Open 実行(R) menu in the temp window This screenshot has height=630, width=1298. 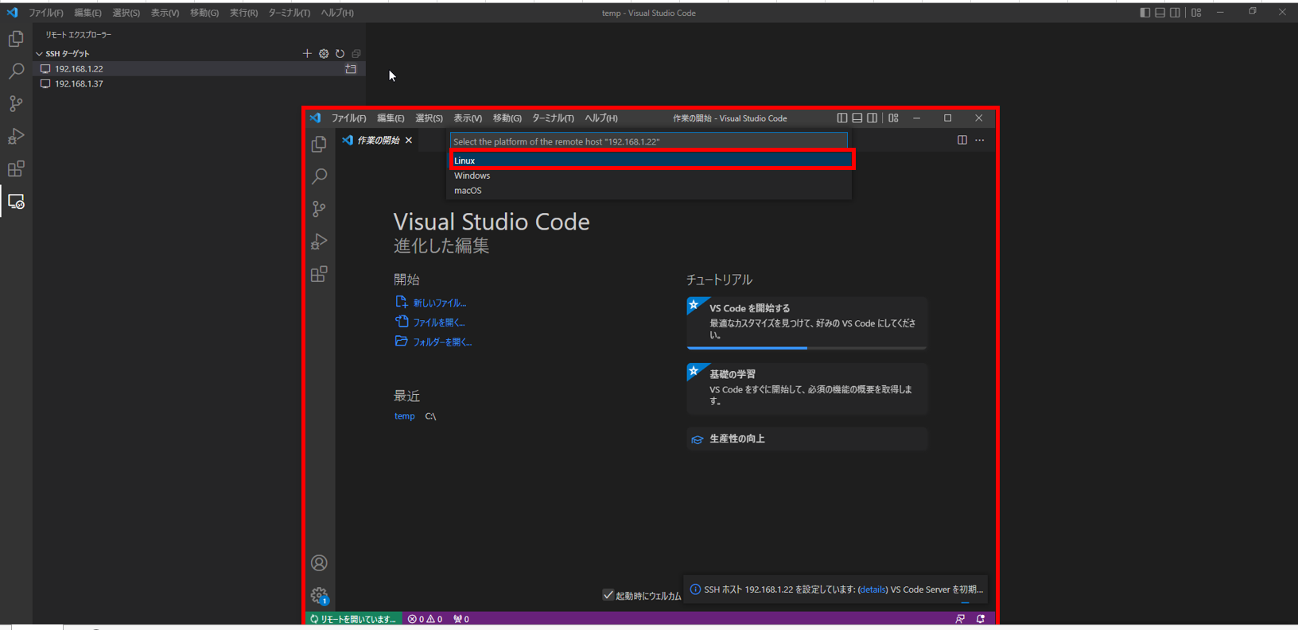click(x=243, y=13)
